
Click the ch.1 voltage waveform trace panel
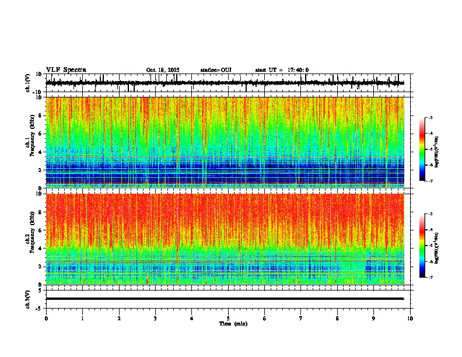pos(229,83)
